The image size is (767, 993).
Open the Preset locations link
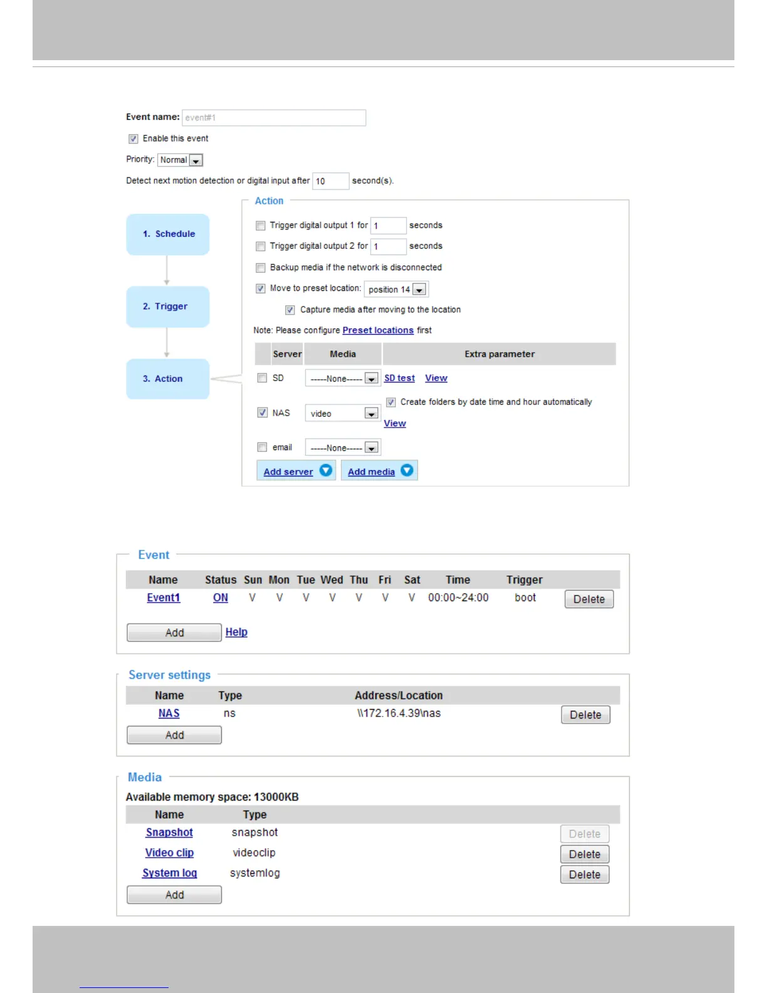pyautogui.click(x=378, y=330)
